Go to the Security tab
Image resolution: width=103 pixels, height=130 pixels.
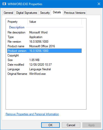(45, 13)
